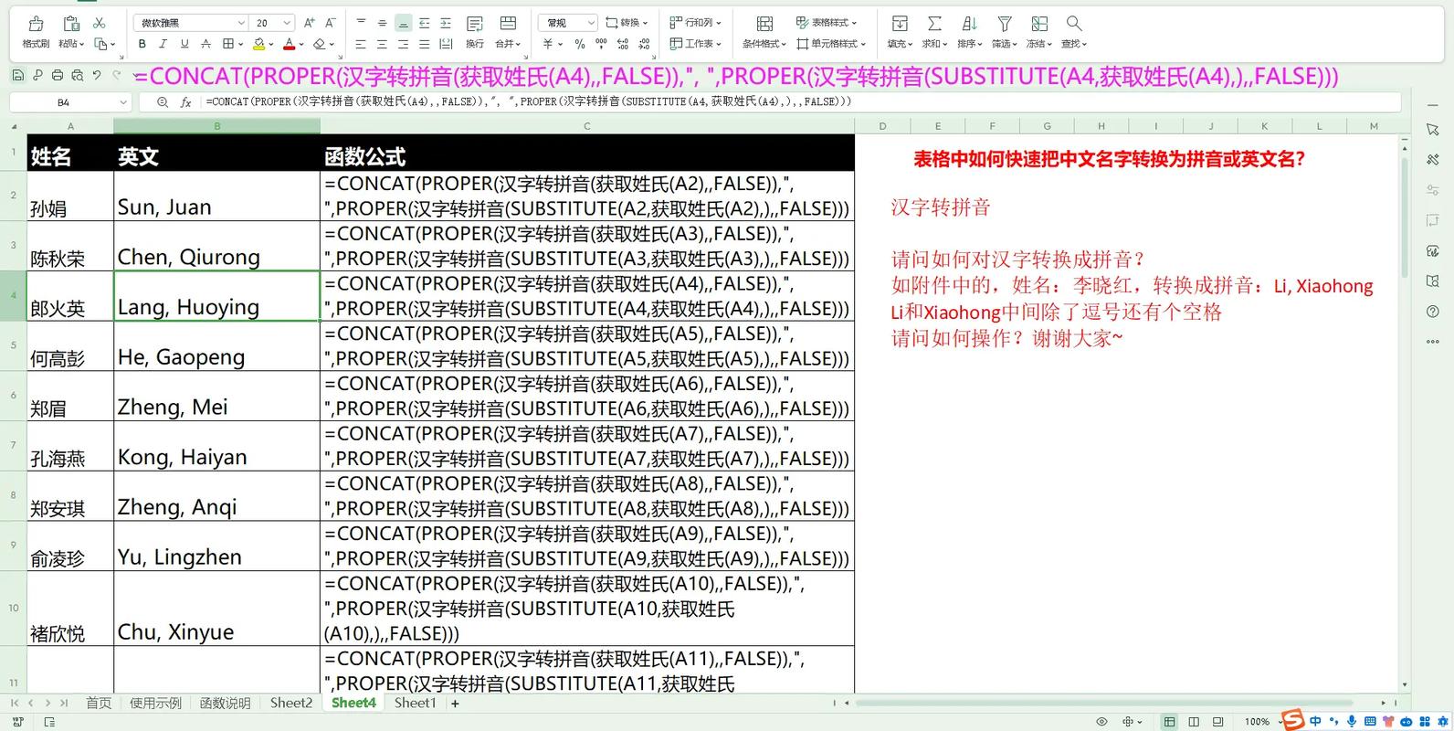Viewport: 1454px width, 731px height.
Task: Click the red font color button
Action: pyautogui.click(x=289, y=44)
